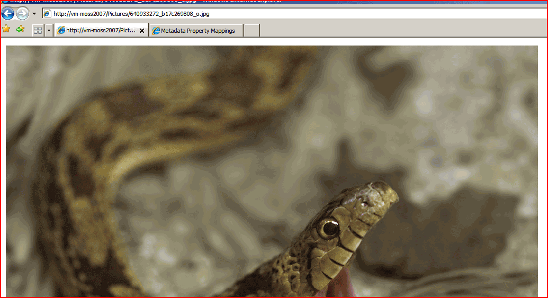Click the IE icon on Metadata tab
This screenshot has height=298, width=548.
pos(156,31)
